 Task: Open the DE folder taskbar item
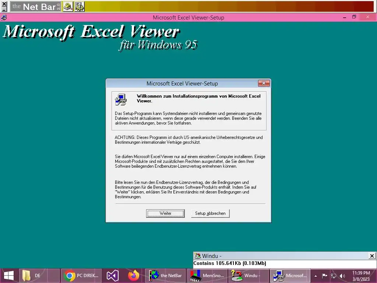(39, 276)
